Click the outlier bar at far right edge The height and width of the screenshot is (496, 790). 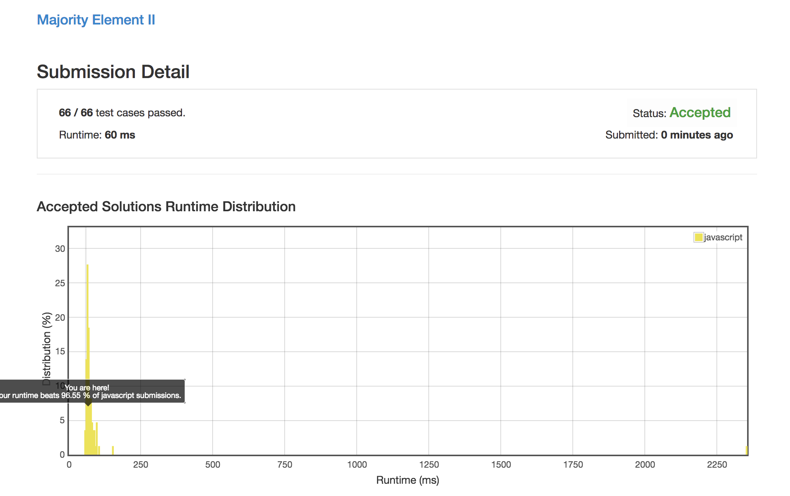pyautogui.click(x=746, y=450)
